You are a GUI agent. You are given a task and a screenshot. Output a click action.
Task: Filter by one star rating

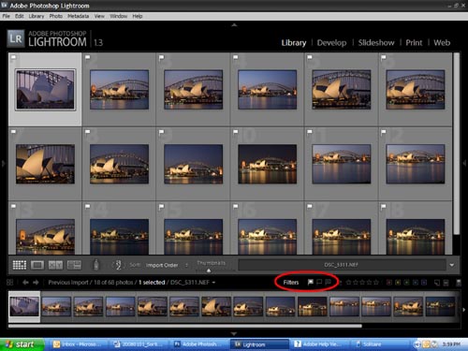click(x=348, y=283)
